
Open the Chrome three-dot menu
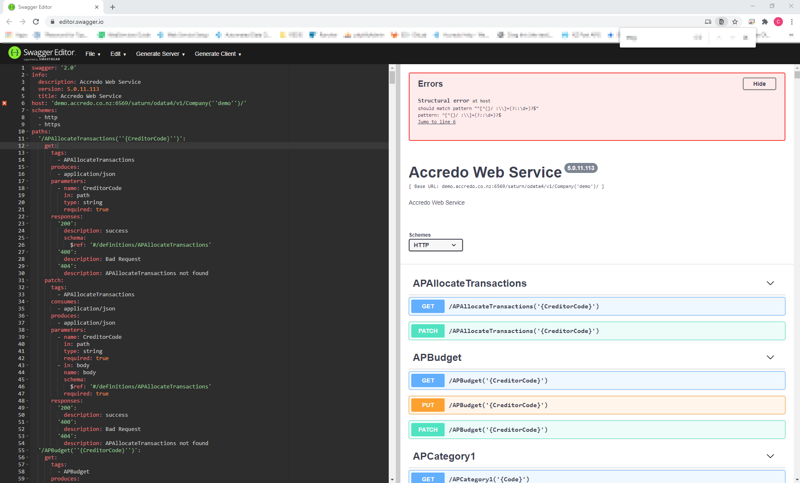click(792, 22)
